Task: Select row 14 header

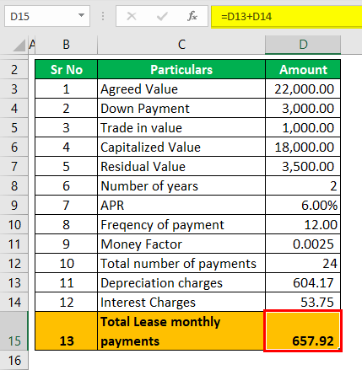Action: (x=14, y=302)
